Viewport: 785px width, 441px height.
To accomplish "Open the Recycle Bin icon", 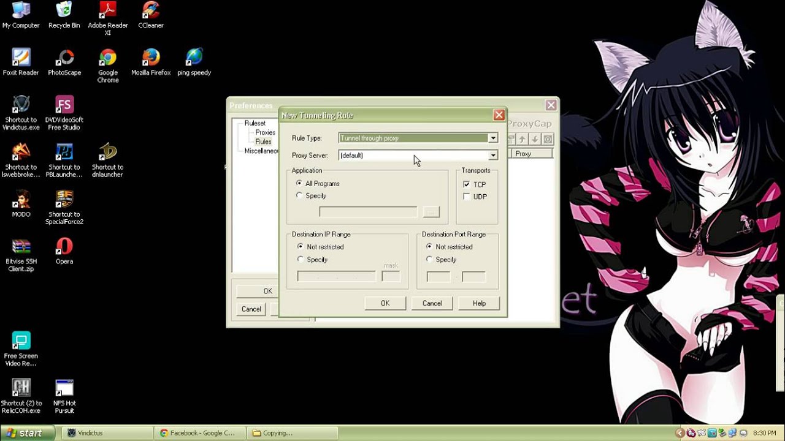I will pos(64,15).
